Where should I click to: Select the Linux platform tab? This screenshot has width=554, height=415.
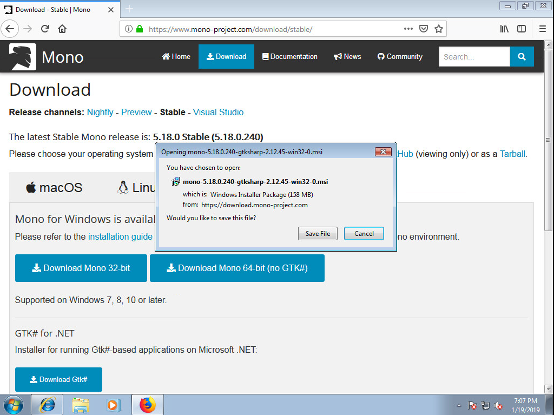coord(137,187)
